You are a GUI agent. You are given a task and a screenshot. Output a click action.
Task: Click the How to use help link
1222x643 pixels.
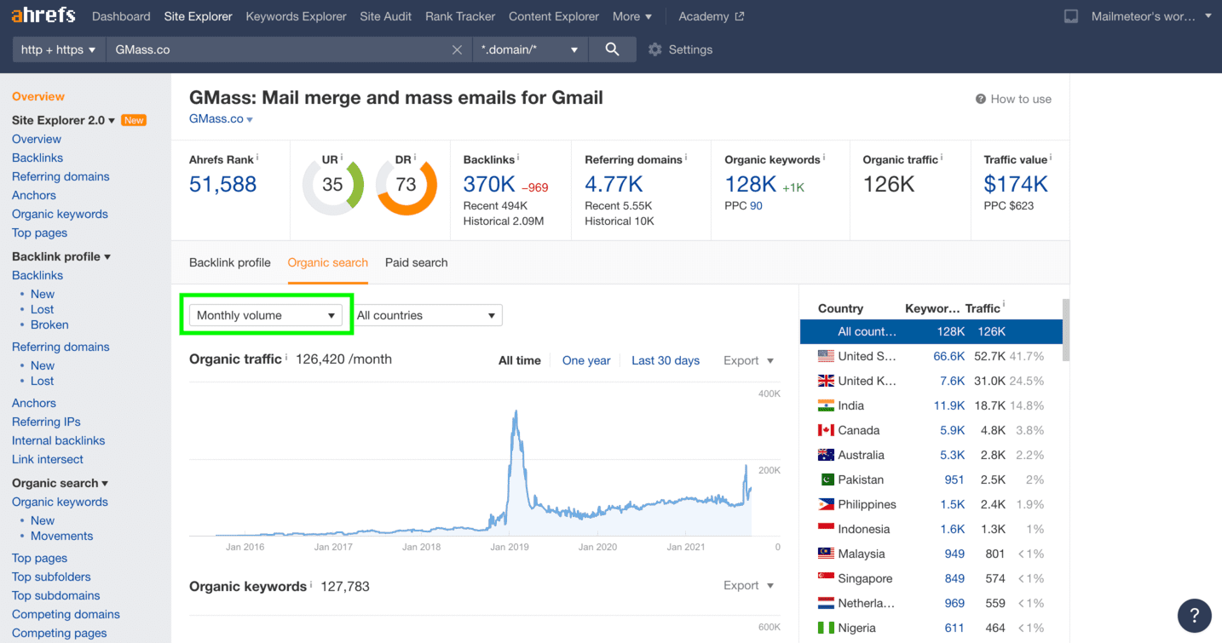(1013, 99)
